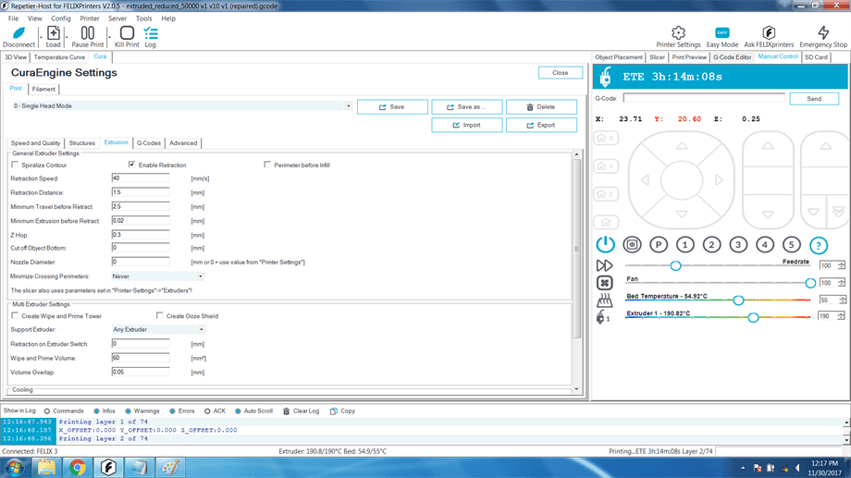Run custom script button 2

tap(711, 245)
